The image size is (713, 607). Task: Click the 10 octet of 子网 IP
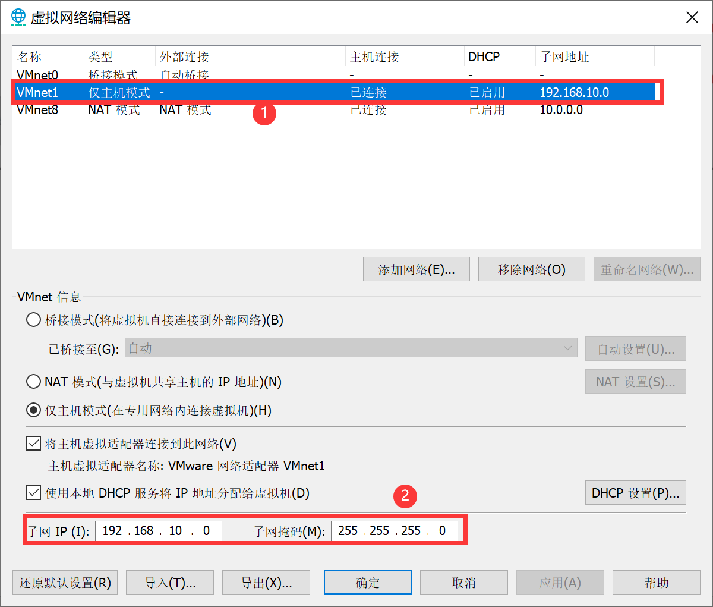(x=175, y=531)
